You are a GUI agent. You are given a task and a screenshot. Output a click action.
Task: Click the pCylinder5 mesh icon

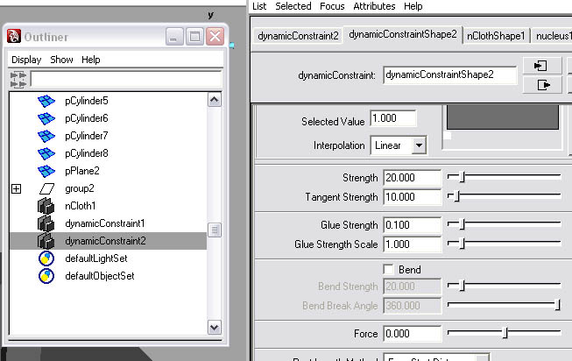click(46, 101)
